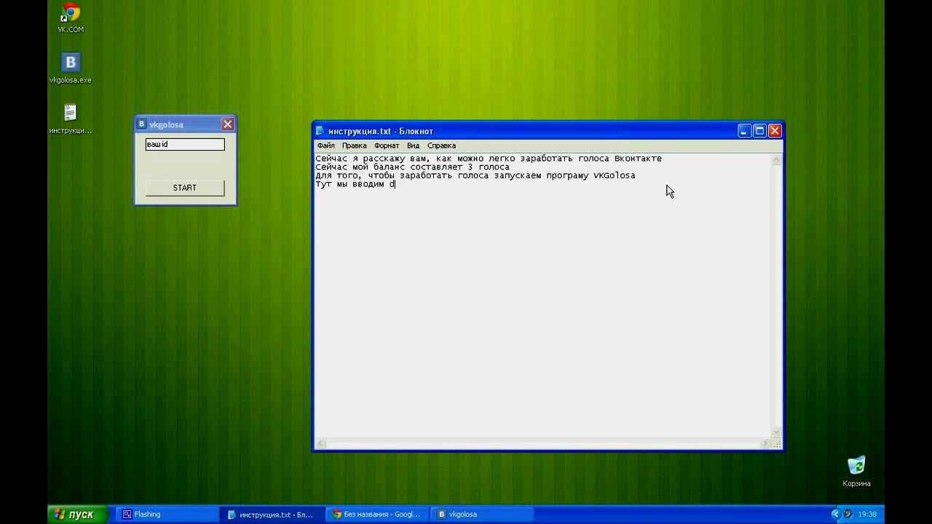Click the system tray icon beside the clock

click(x=848, y=515)
